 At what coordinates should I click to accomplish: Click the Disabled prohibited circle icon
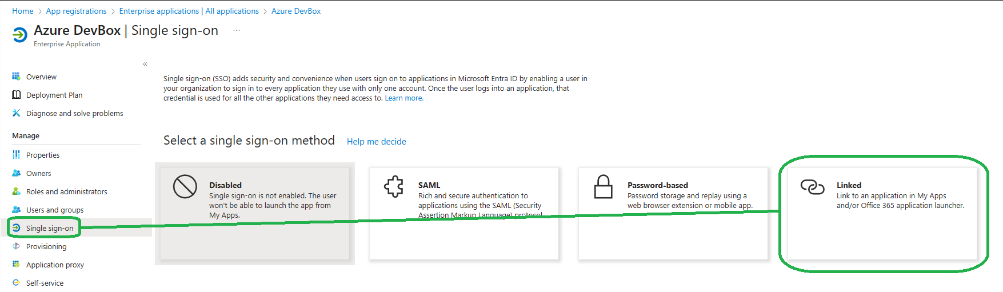pyautogui.click(x=185, y=187)
